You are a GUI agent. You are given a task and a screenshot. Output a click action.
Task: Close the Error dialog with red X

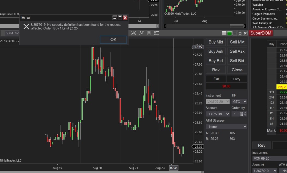click(125, 18)
